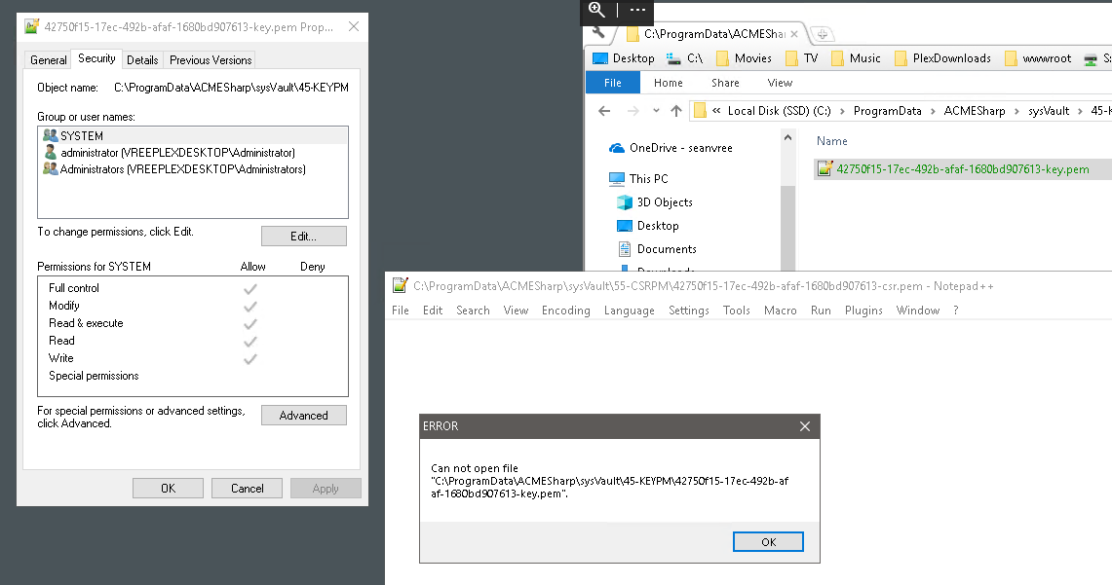Open the Share ribbon tab in Explorer
Screen dimensions: 1112x585
click(x=725, y=83)
